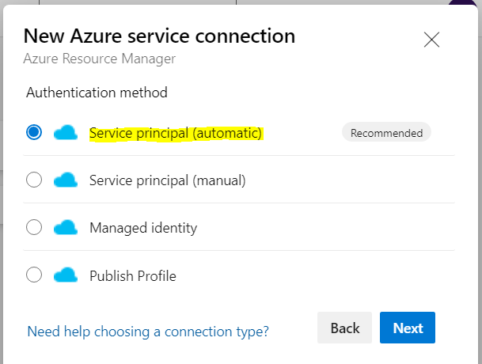The height and width of the screenshot is (364, 482).
Task: Click the highlighted Service principal (automatic) label
Action: pos(176,133)
